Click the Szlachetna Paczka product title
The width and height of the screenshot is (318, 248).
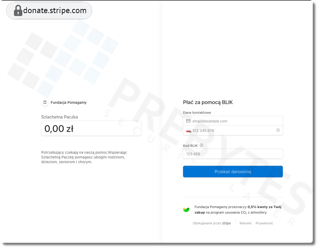60,117
